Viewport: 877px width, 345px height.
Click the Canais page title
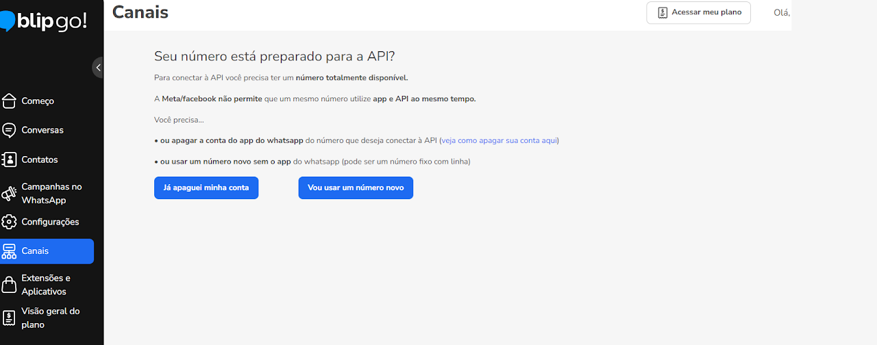[140, 12]
